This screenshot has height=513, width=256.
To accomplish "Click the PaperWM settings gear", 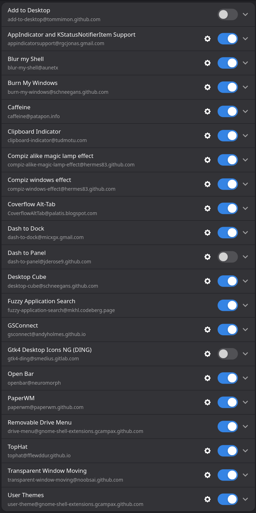I will point(207,402).
